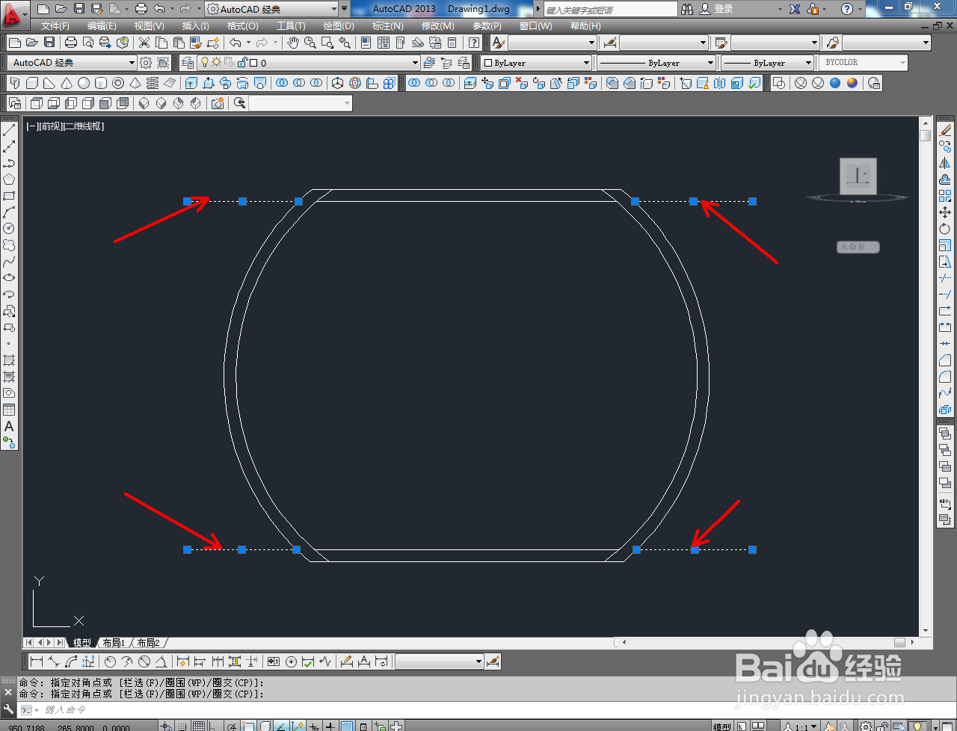957x731 pixels.
Task: Switch to the 布局1 tab
Action: pyautogui.click(x=114, y=643)
